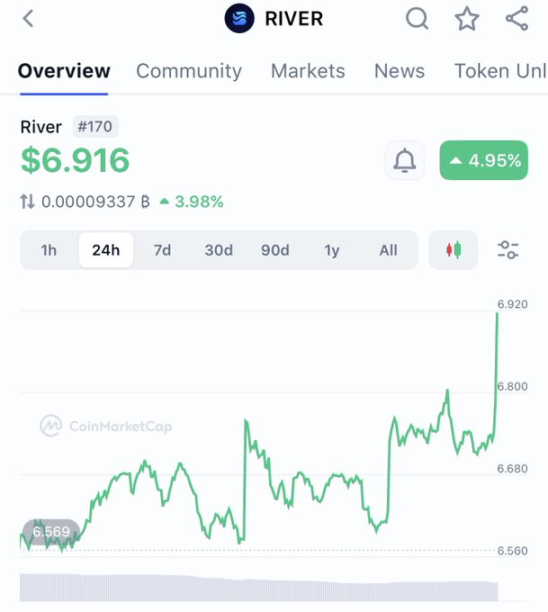Tap the 3.98% BTC change
The width and height of the screenshot is (548, 612).
[192, 202]
